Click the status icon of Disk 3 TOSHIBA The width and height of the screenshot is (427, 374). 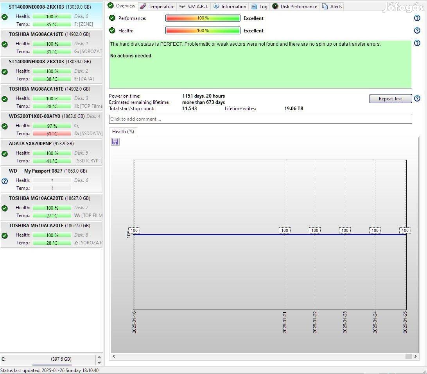click(x=5, y=99)
